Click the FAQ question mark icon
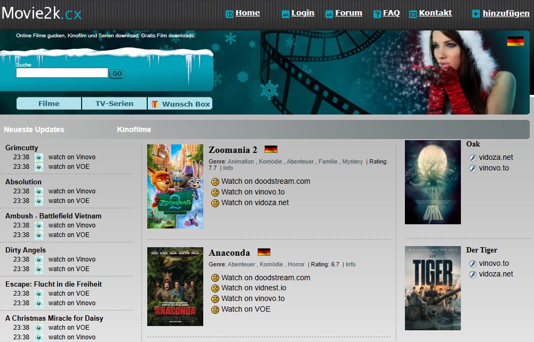Screen dimensions: 534x342 click(377, 13)
